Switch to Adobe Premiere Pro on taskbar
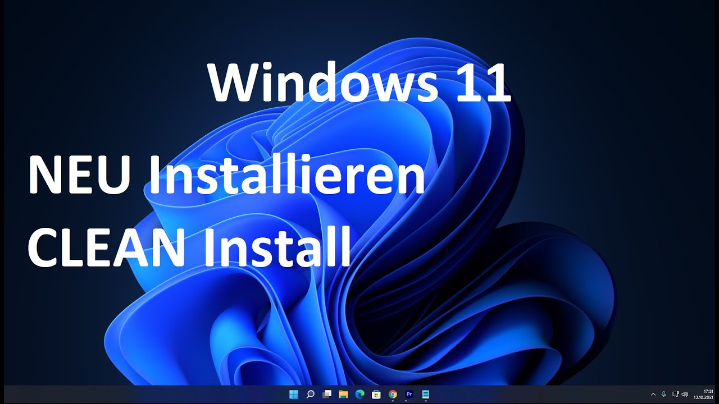 (x=409, y=394)
